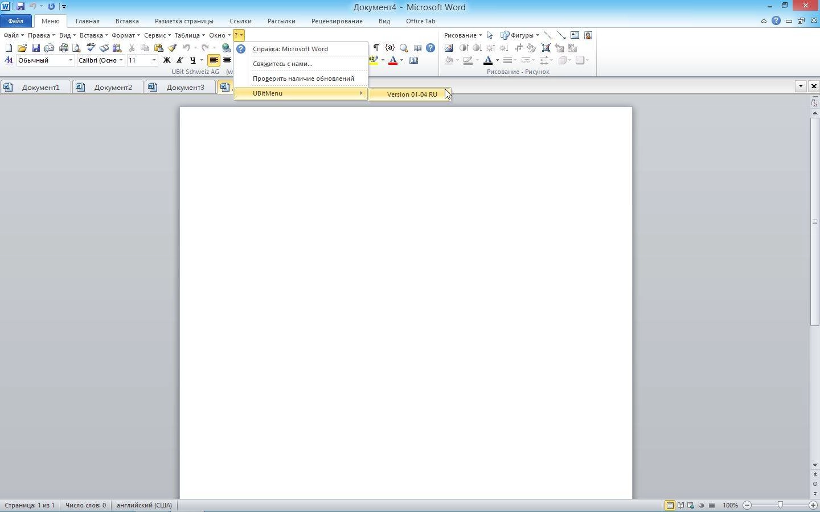The width and height of the screenshot is (820, 512).
Task: Select the arrow pointer Select Objects tool
Action: click(490, 35)
